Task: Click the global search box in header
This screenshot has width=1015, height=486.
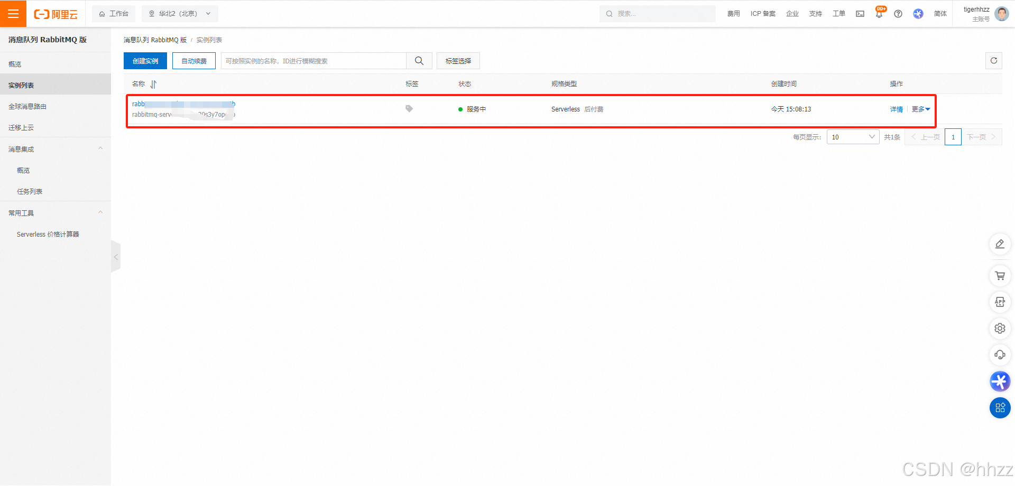Action: (x=658, y=14)
